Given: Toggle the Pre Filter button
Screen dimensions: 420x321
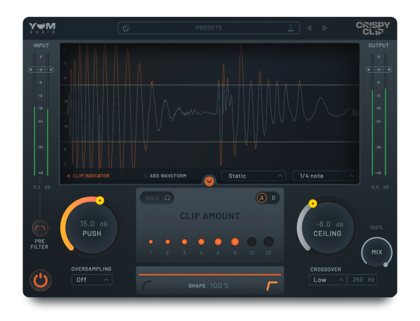Looking at the screenshot, I should coord(40,228).
